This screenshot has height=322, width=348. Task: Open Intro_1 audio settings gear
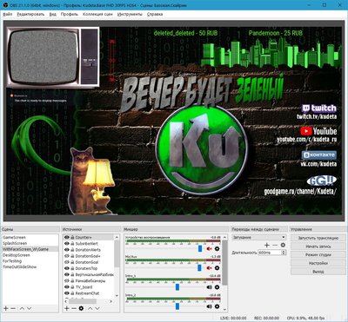217,287
